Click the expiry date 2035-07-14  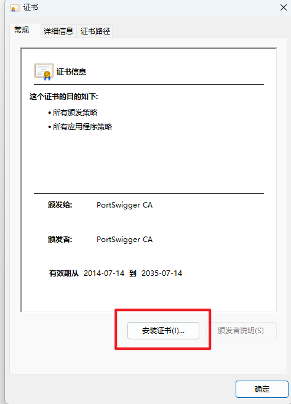point(162,273)
